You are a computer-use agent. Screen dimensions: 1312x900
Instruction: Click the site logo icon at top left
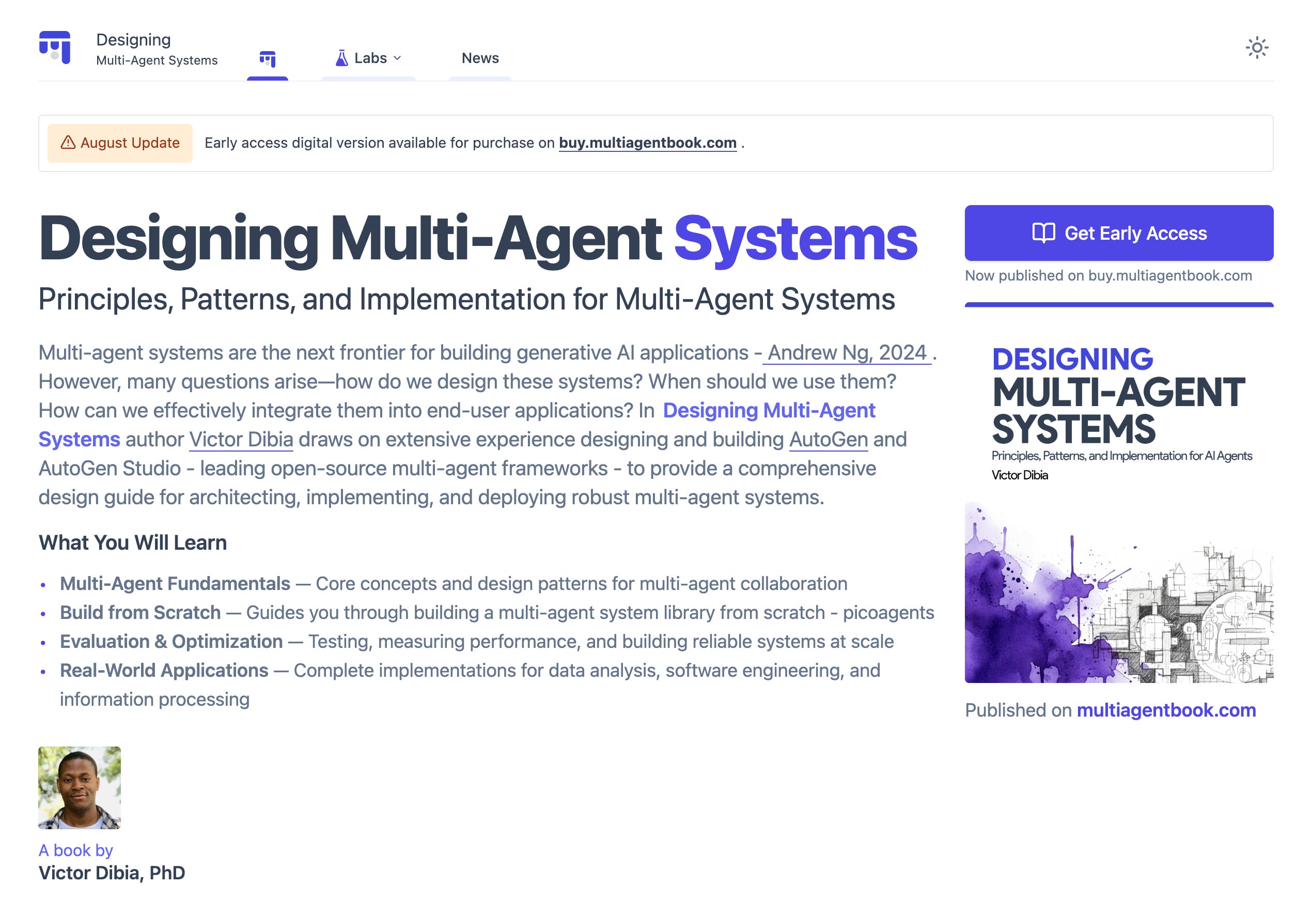click(x=55, y=48)
